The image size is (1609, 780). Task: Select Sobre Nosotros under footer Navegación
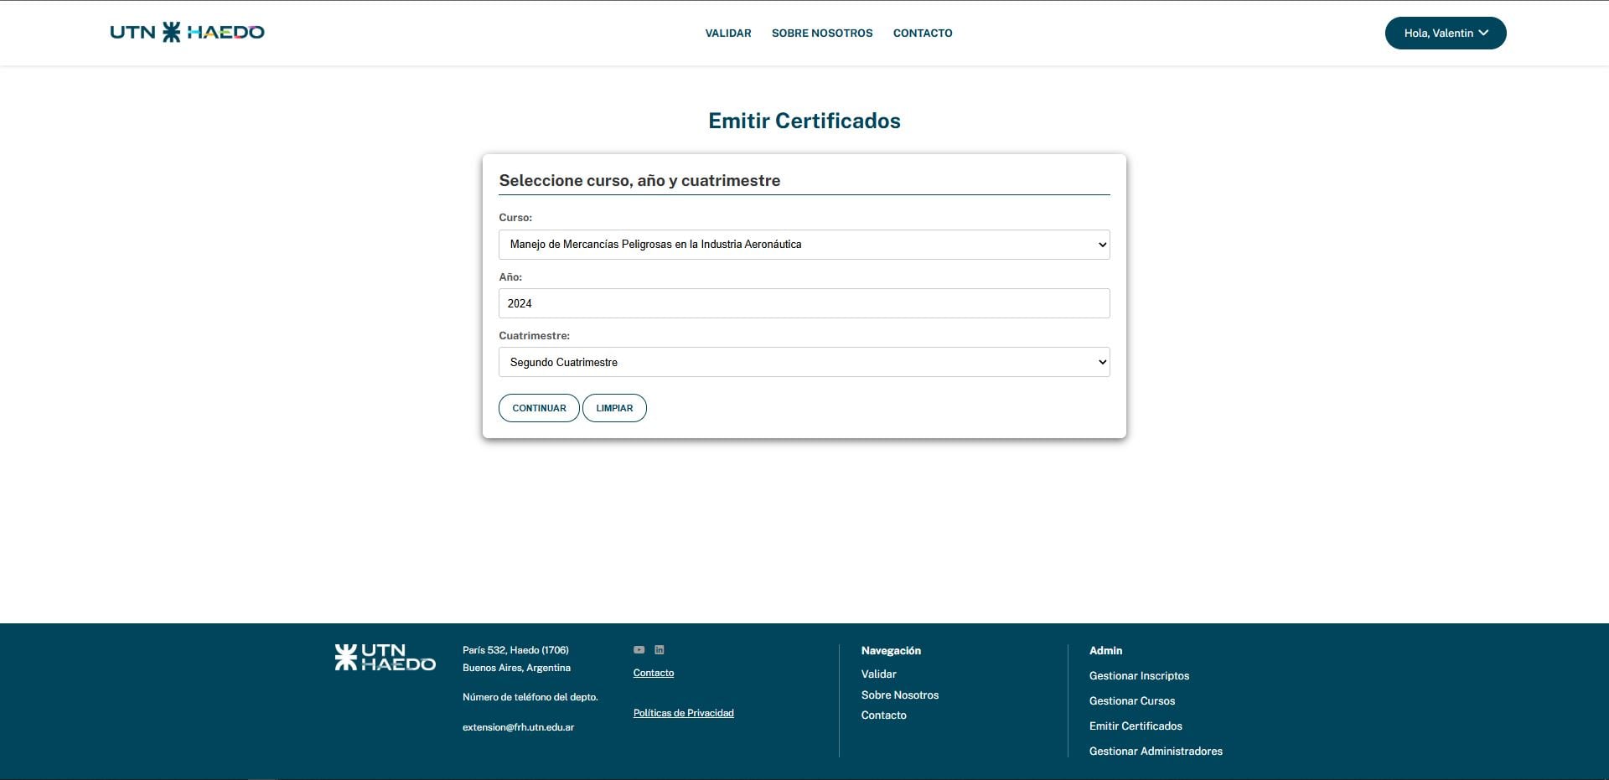(x=900, y=695)
